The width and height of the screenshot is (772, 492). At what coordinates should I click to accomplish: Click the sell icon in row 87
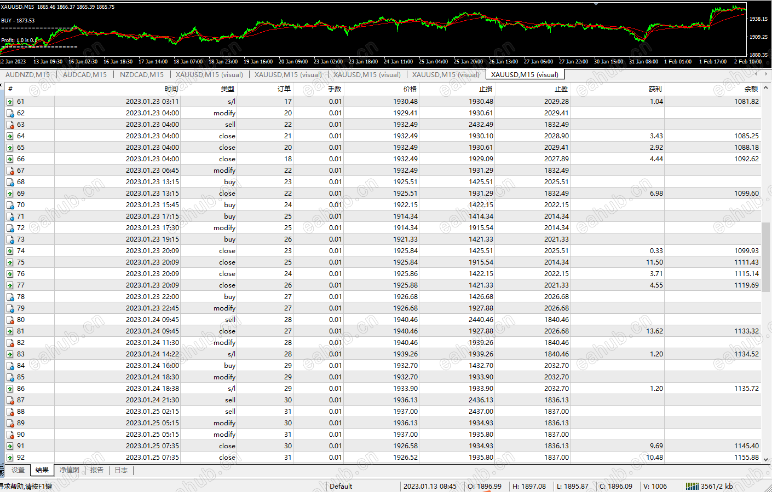click(x=10, y=400)
